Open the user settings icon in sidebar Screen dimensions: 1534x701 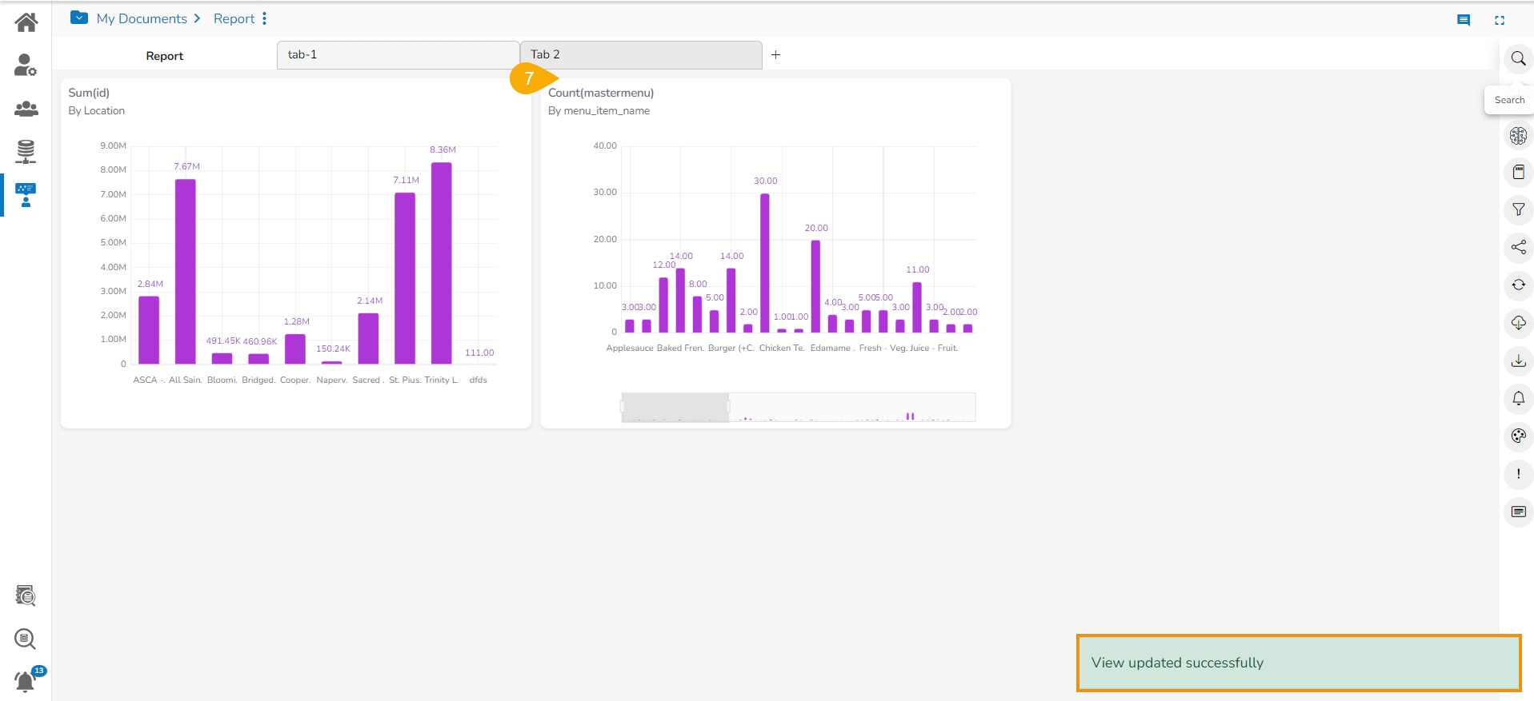tap(26, 65)
